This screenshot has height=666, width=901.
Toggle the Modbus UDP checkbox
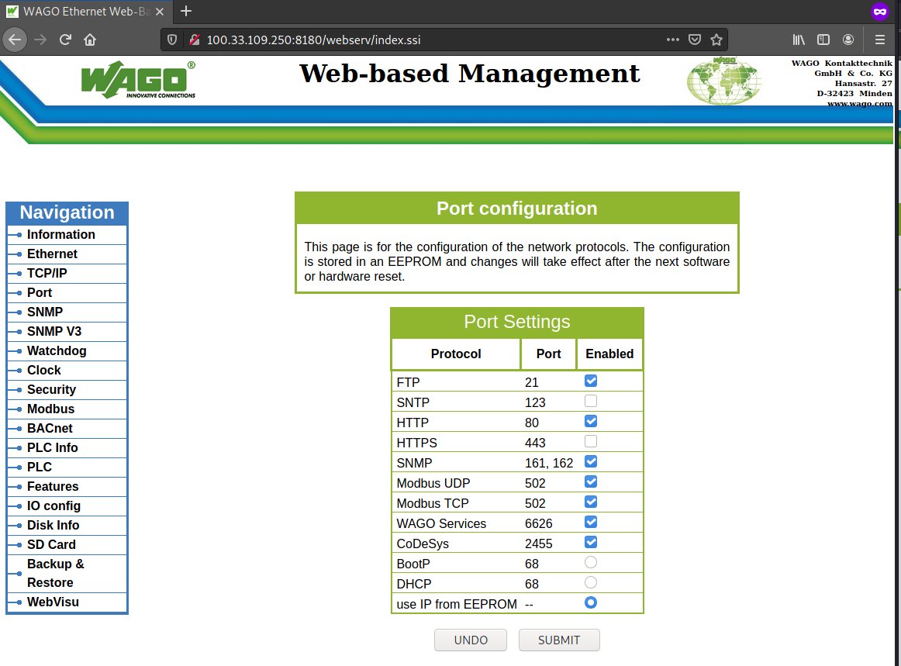click(591, 481)
